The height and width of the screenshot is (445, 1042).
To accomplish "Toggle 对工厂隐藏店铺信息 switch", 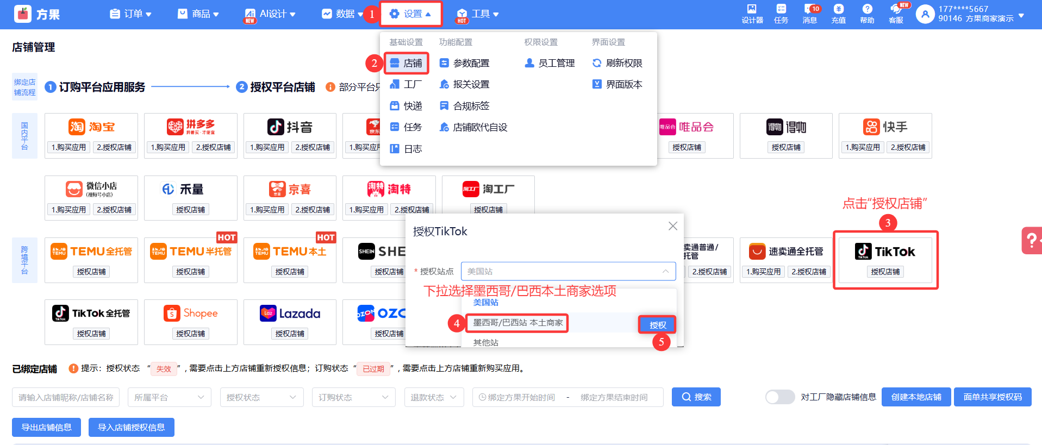I will click(x=780, y=397).
